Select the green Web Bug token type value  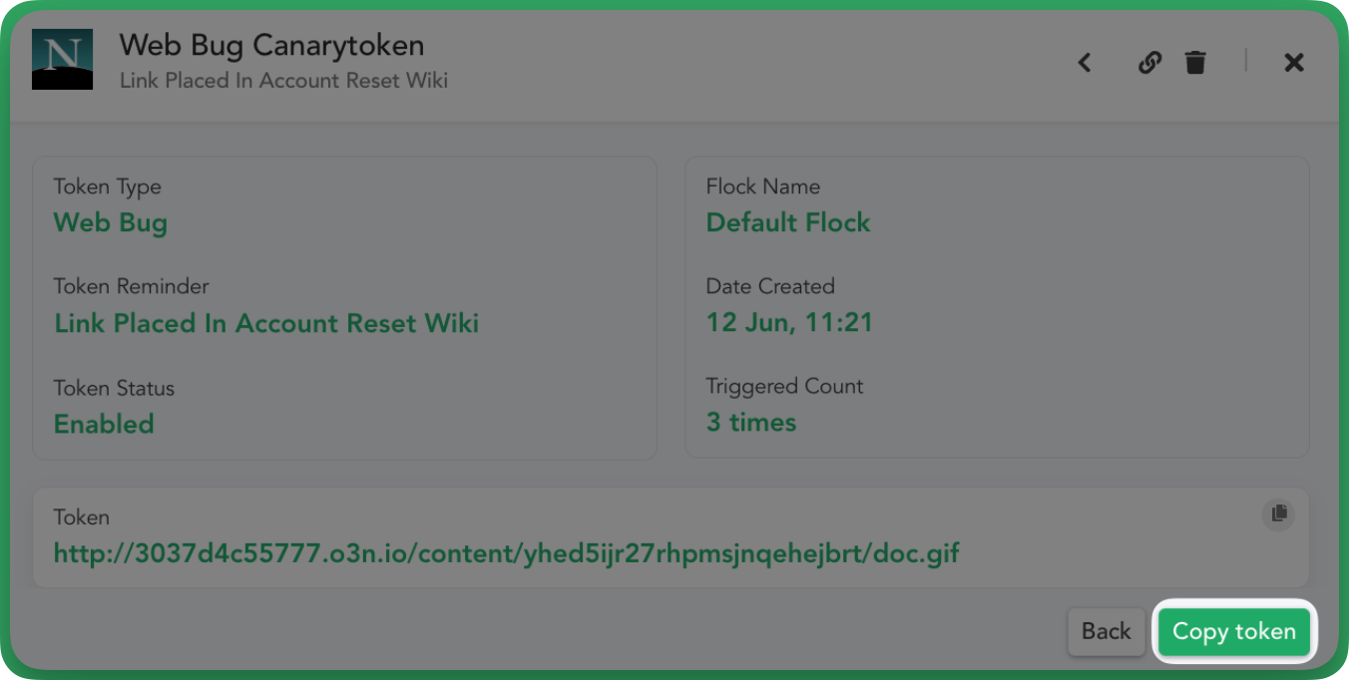[111, 222]
